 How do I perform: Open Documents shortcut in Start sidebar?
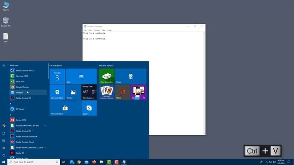point(4,133)
